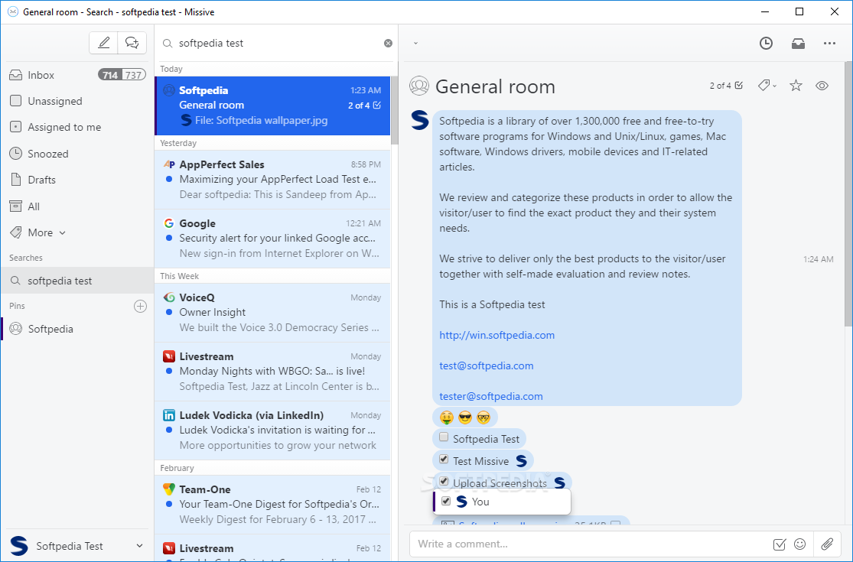853x562 pixels.
Task: Archive the conversation with the tray icon
Action: pyautogui.click(x=798, y=44)
